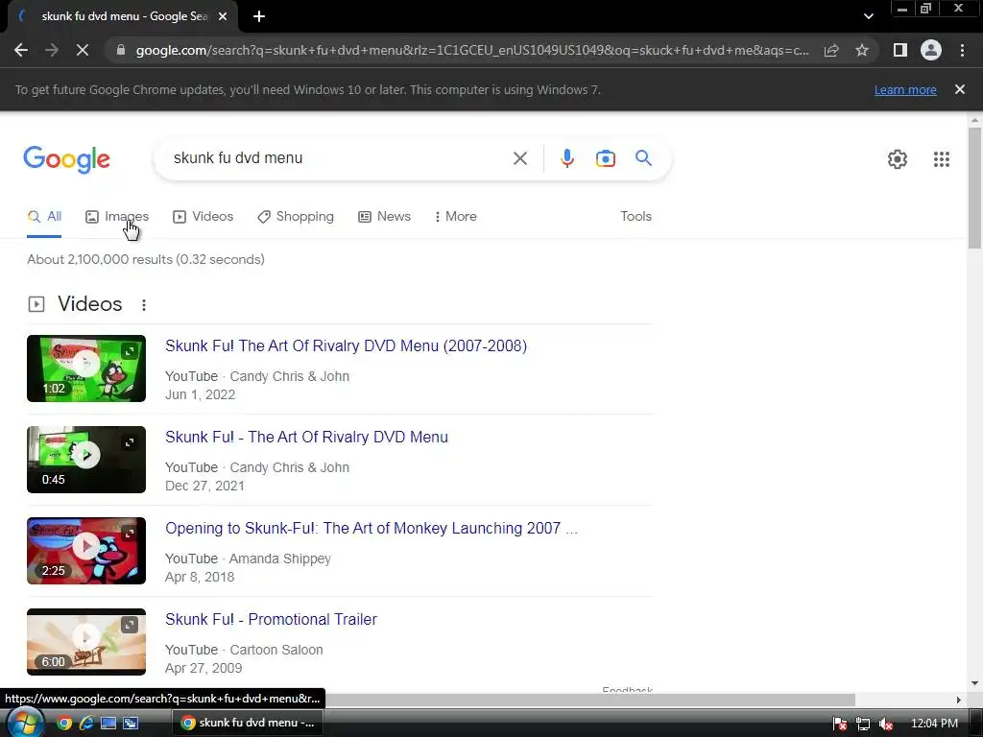Bookmark this page with the star
This screenshot has width=983, height=737.
pyautogui.click(x=862, y=50)
